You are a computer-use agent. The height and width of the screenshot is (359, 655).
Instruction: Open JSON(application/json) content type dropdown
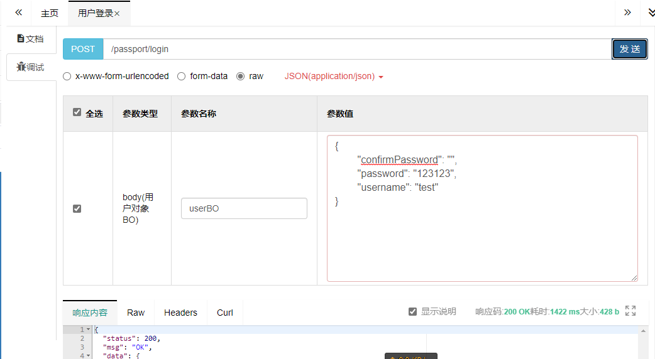[334, 77]
